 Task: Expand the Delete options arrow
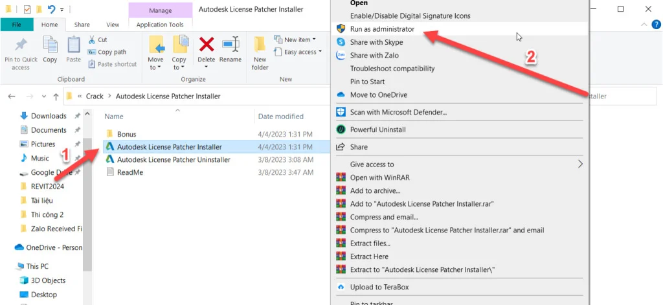(207, 67)
